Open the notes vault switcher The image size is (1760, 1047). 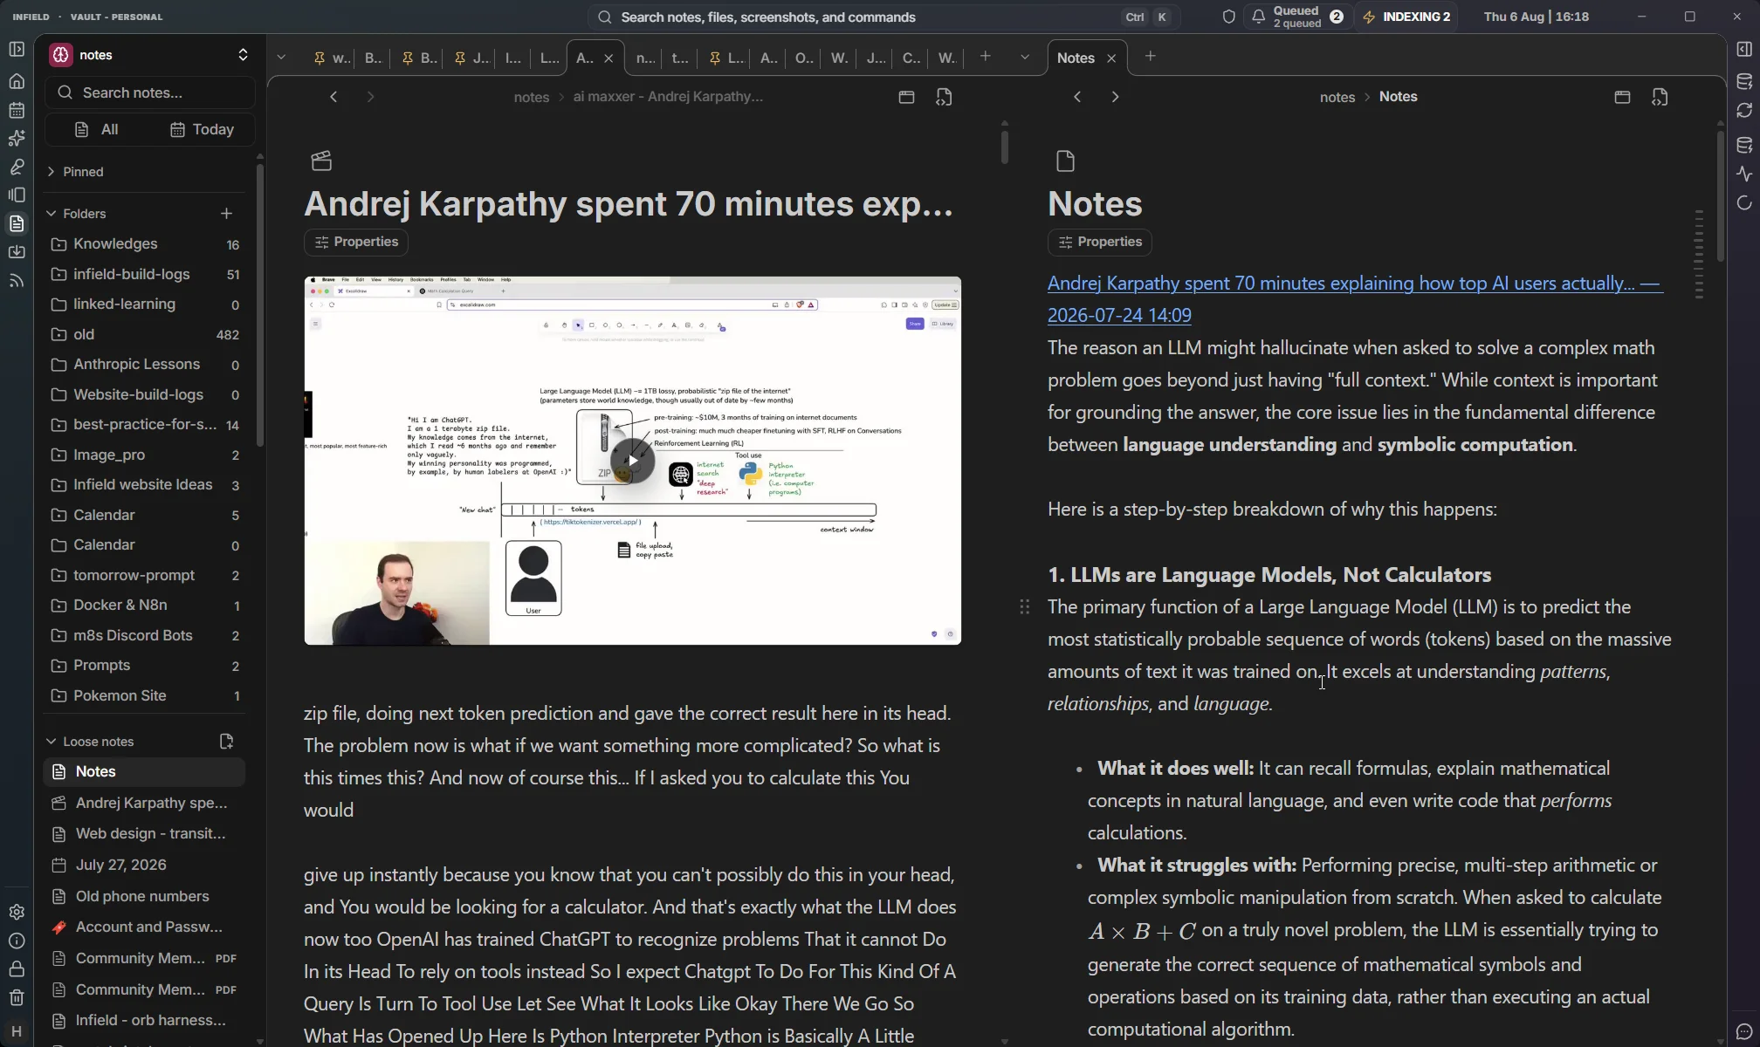pos(150,55)
